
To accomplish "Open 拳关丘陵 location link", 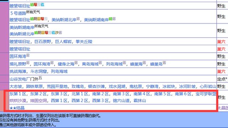I will coord(84,42).
